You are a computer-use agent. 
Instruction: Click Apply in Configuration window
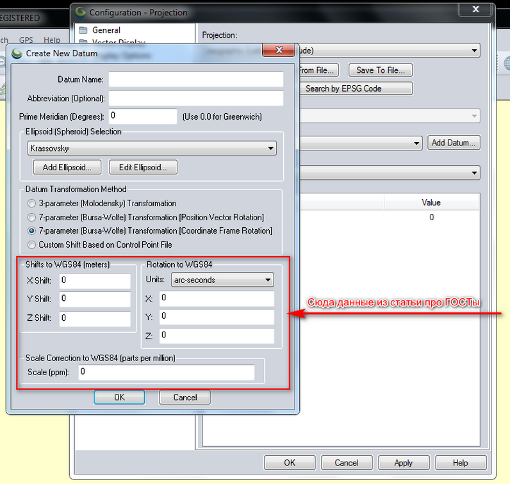[x=403, y=462]
